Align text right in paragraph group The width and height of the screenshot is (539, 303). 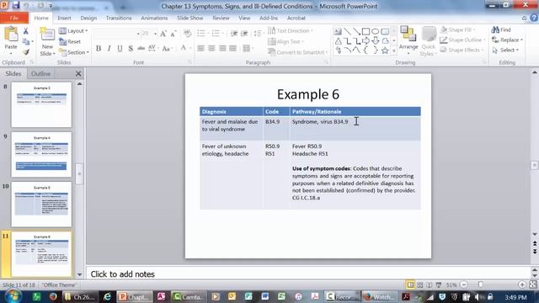click(222, 49)
